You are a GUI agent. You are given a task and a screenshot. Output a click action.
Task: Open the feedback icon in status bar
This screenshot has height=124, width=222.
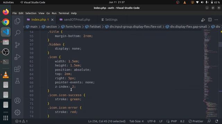coord(209,121)
